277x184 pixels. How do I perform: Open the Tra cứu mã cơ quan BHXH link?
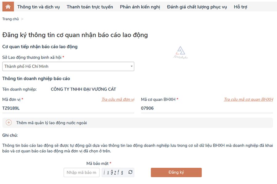click(248, 99)
